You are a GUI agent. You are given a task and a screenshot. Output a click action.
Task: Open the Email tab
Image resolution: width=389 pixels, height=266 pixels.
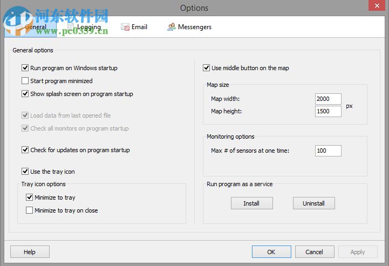134,27
